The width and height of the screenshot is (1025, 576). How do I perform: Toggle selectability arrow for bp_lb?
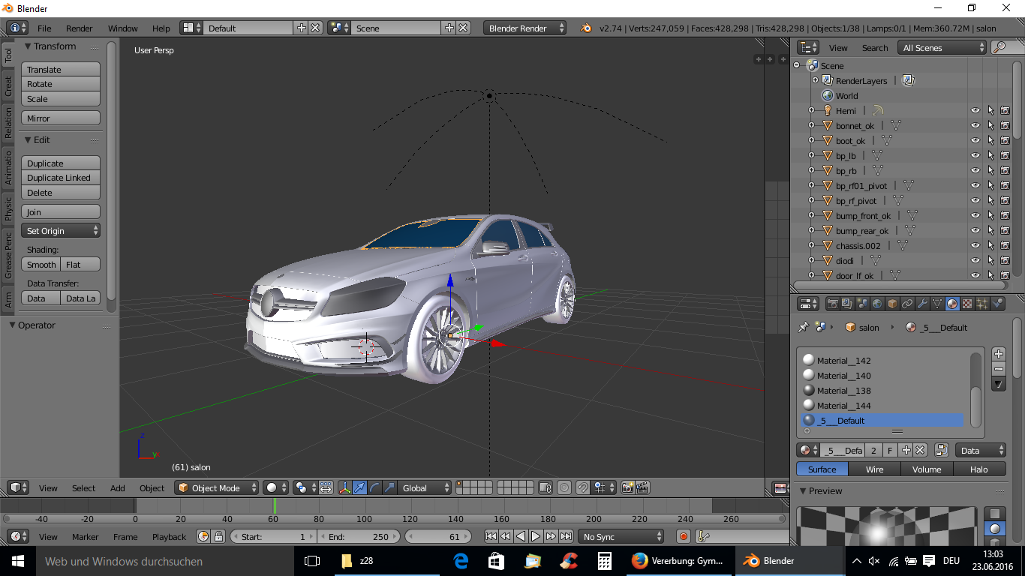(990, 155)
